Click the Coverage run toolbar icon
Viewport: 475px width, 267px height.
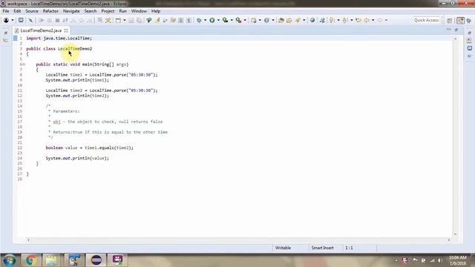coord(225,20)
